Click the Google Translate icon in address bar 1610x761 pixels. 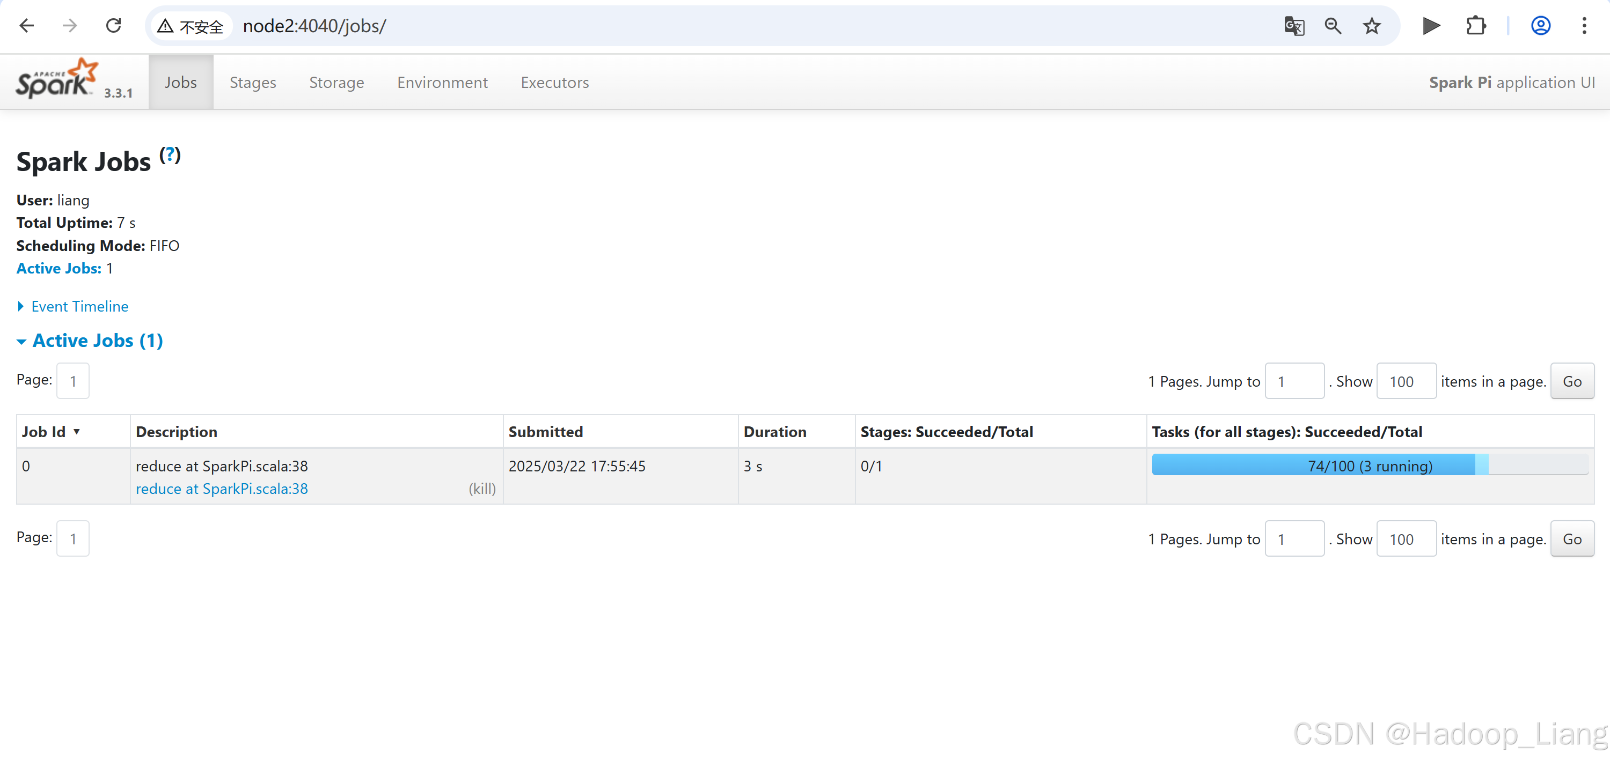(1294, 26)
